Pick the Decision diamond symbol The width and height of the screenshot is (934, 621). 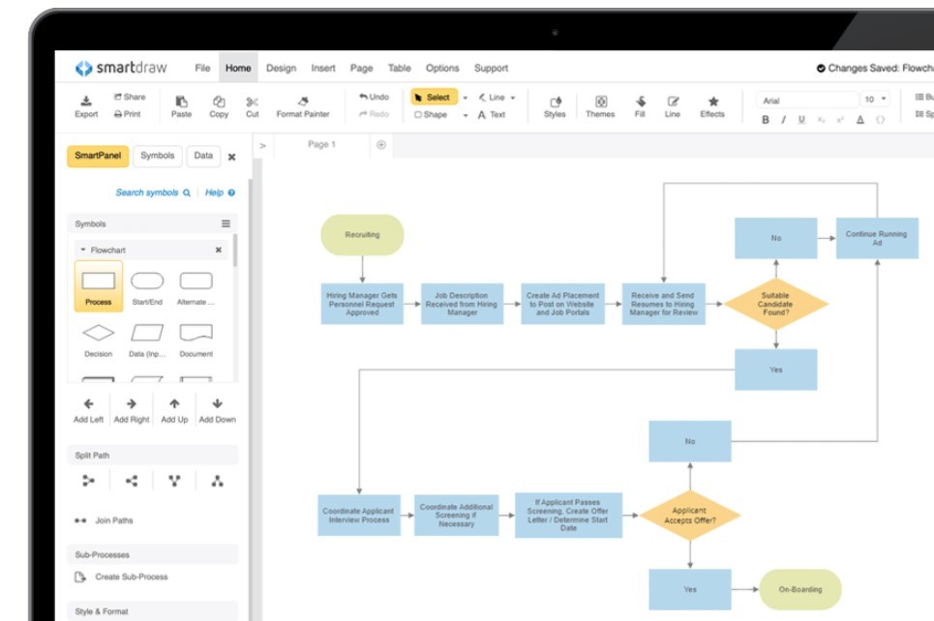click(x=99, y=340)
